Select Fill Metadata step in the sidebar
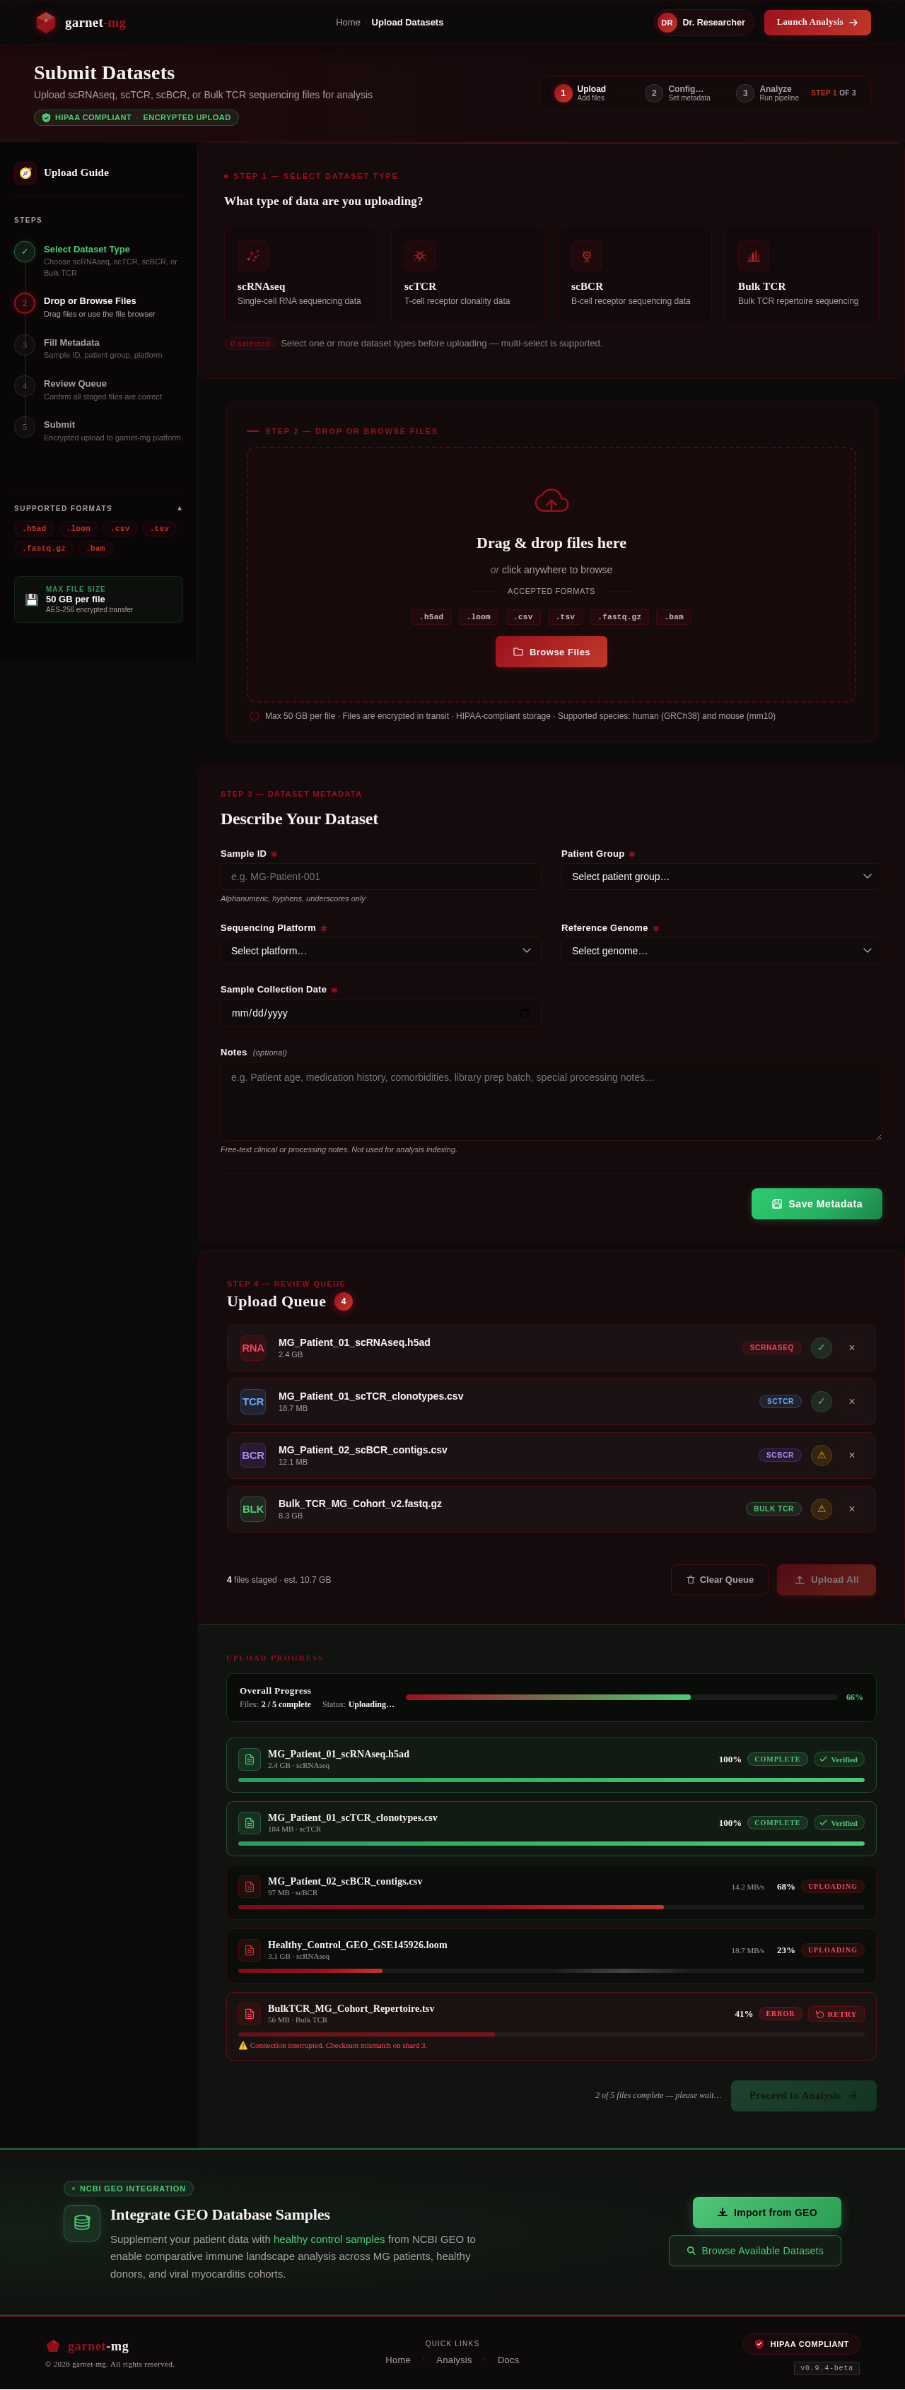Viewport: 905px width, 2390px height. (x=98, y=348)
